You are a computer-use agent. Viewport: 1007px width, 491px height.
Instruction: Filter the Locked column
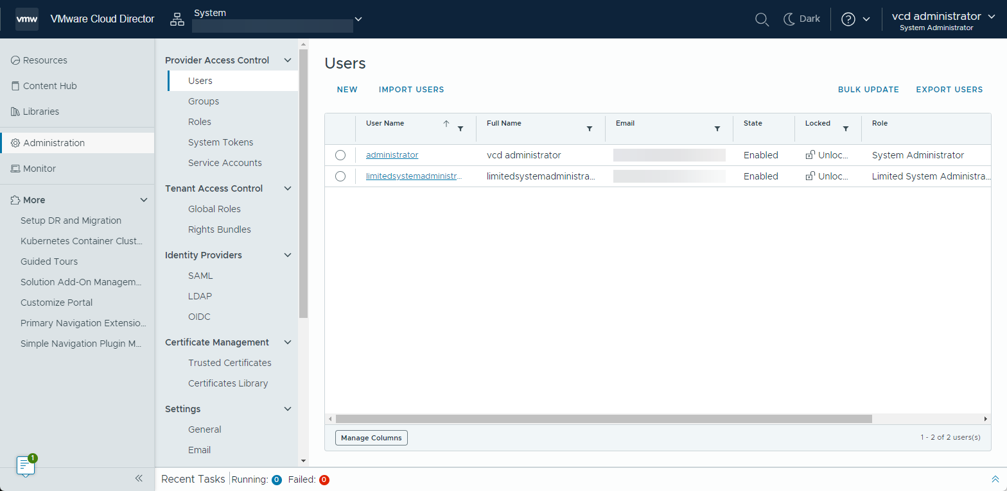click(x=845, y=129)
